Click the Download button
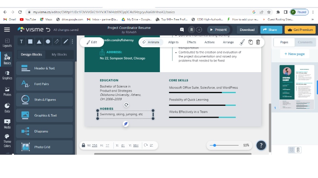 coord(247,30)
